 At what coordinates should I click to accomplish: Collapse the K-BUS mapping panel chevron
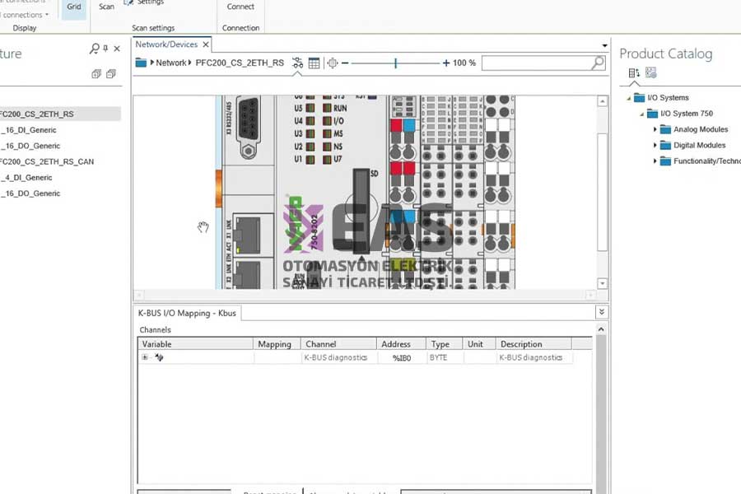coord(601,312)
